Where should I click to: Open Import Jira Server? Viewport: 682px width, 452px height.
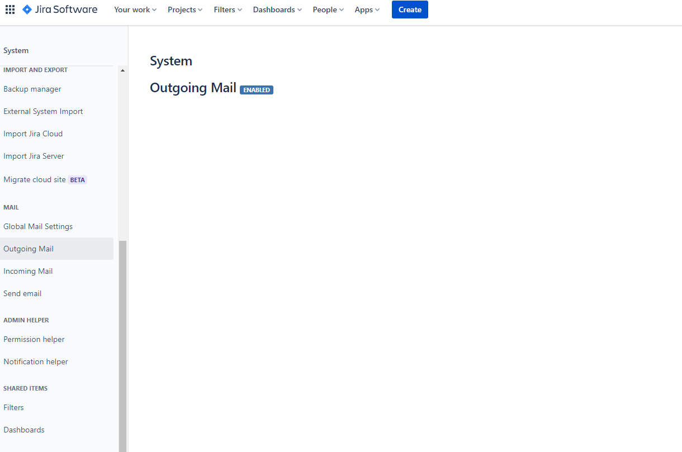click(34, 156)
